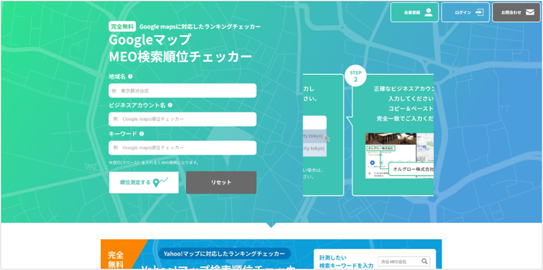Image resolution: width=543 pixels, height=270 pixels.
Task: Open the お問合わせ contact button
Action: point(516,12)
